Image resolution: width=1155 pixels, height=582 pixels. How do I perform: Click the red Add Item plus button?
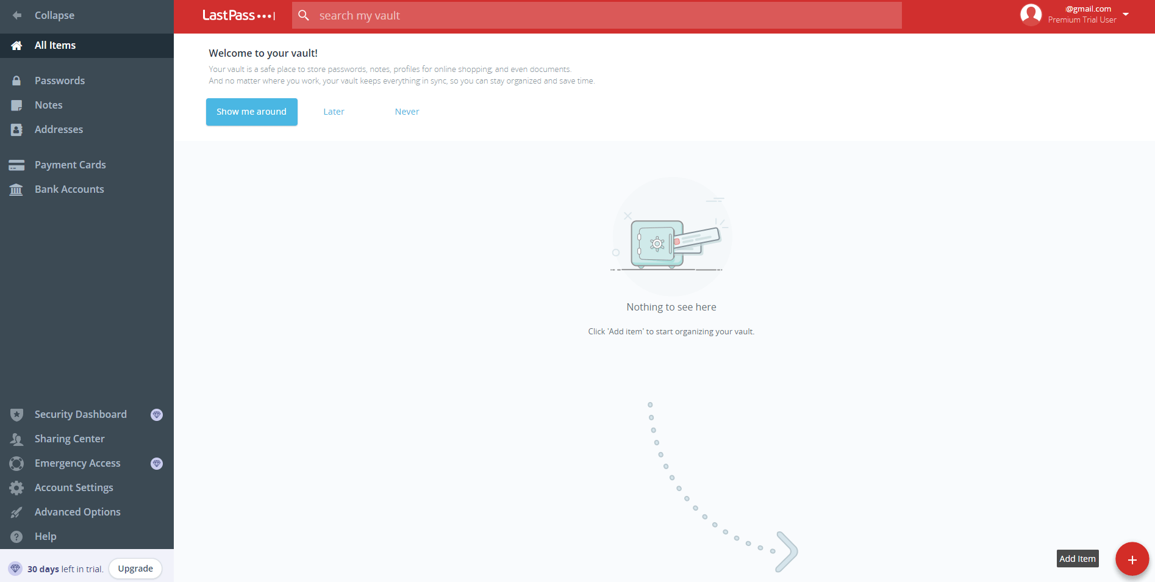pos(1132,559)
